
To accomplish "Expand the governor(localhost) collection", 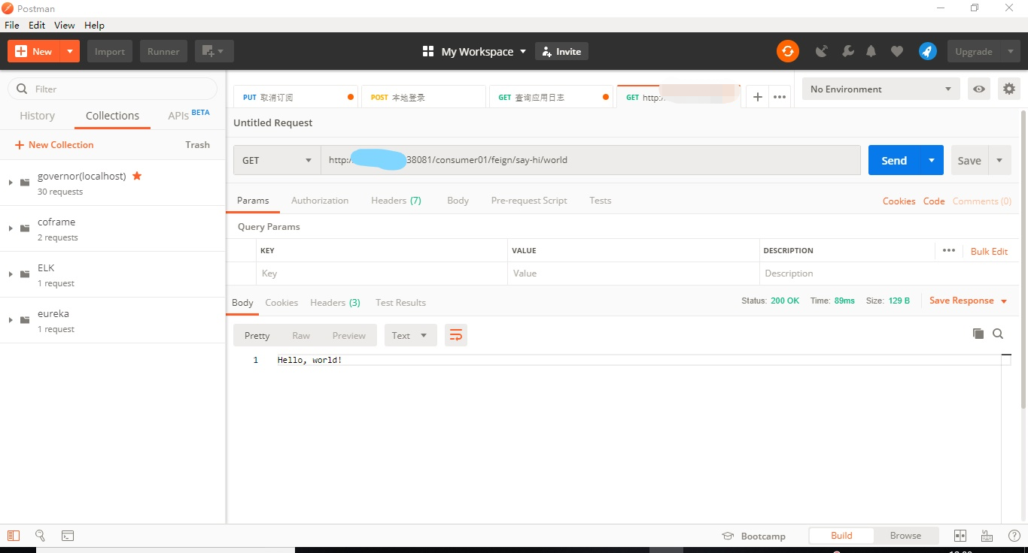I will [11, 183].
